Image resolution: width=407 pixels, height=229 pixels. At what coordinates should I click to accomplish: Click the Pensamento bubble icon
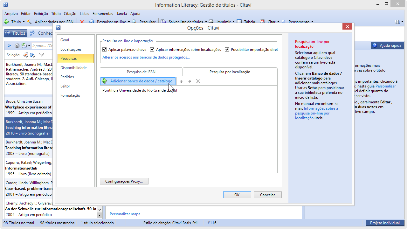click(284, 22)
